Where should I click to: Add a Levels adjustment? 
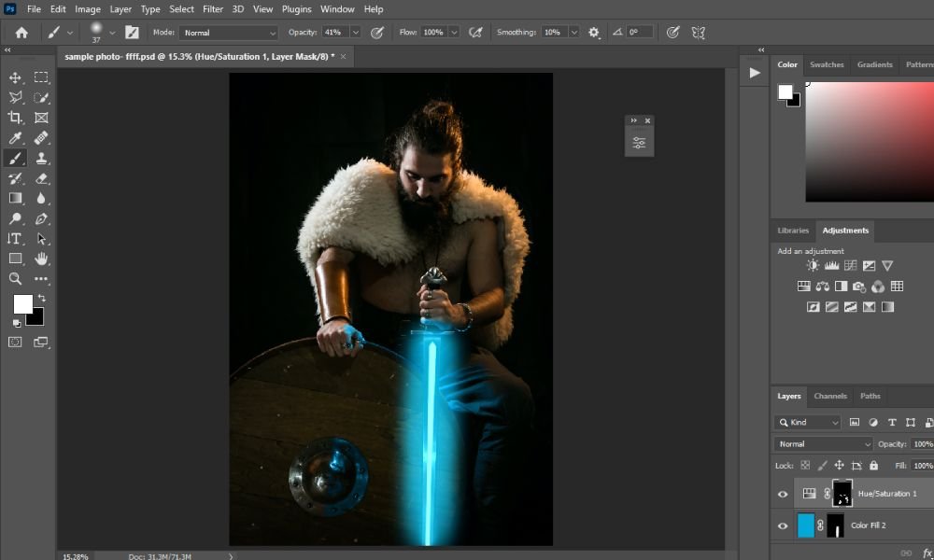tap(831, 265)
